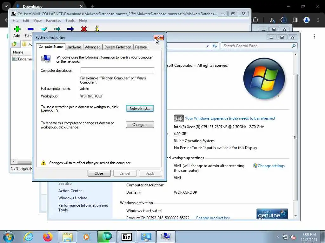This screenshot has width=325, height=243.
Task: Click the network tray icon
Action: [285, 237]
